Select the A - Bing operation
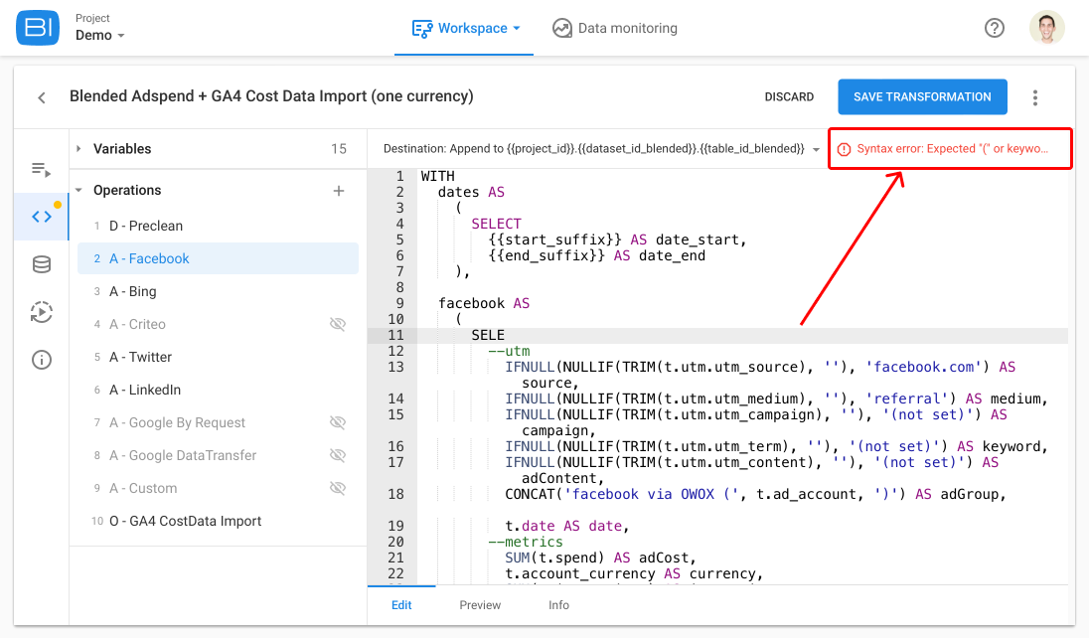This screenshot has width=1089, height=638. tap(218, 291)
